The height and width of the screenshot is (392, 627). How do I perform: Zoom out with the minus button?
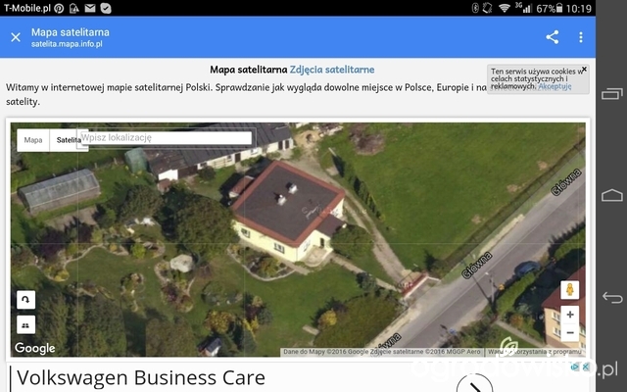570,332
